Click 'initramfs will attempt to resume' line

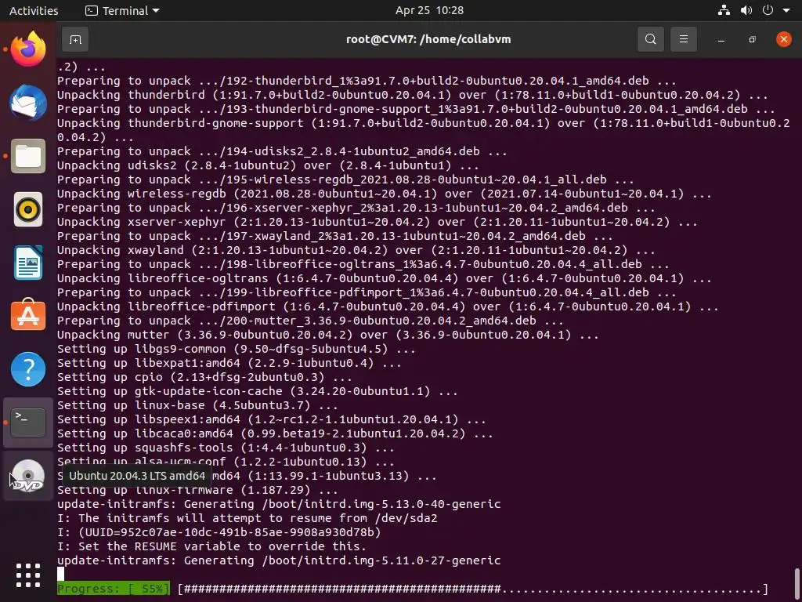point(247,518)
